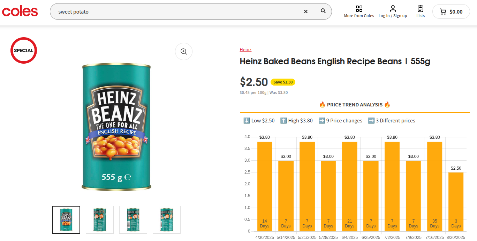This screenshot has height=241, width=477.
Task: Click the Save $1.30 yellow badge
Action: point(283,82)
